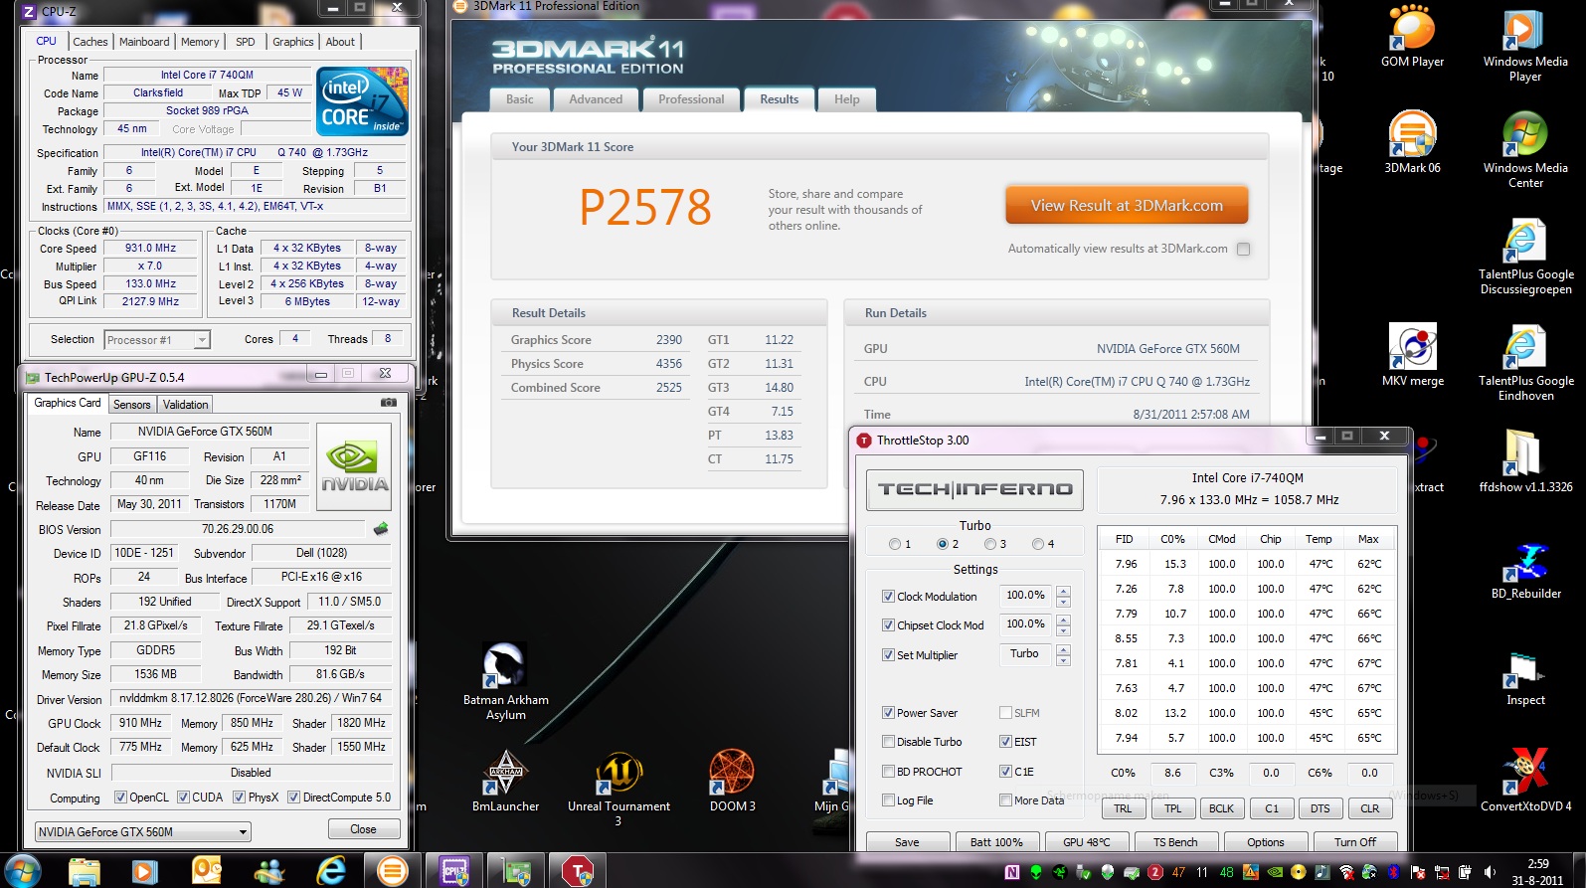Open Windows Media Player desktop icon
This screenshot has height=888, width=1586.
click(x=1524, y=44)
